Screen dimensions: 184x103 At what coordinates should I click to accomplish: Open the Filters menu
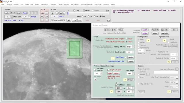pos(37,5)
